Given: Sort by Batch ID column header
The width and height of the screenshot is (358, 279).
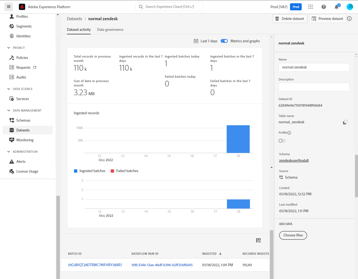Looking at the screenshot, I should point(75,254).
